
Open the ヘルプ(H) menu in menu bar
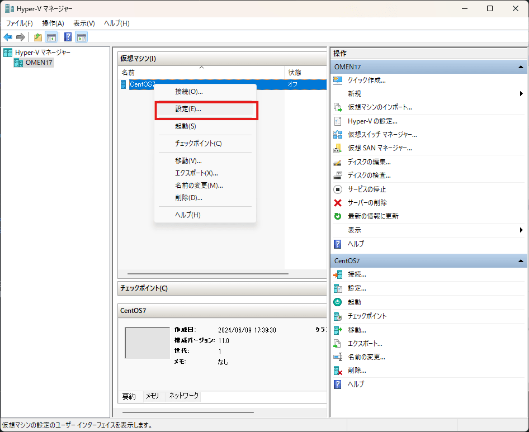tap(116, 23)
